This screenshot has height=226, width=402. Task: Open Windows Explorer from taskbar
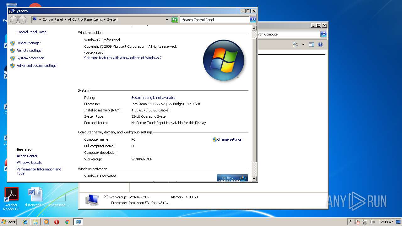click(35, 222)
